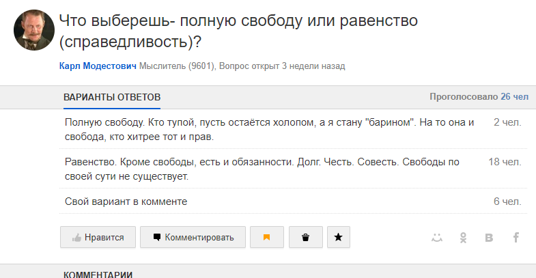Click the black star favorite button
This screenshot has width=536, height=278.
click(x=339, y=237)
